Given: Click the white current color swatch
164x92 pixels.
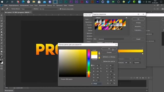Looking at the screenshot, I should pos(94,57).
